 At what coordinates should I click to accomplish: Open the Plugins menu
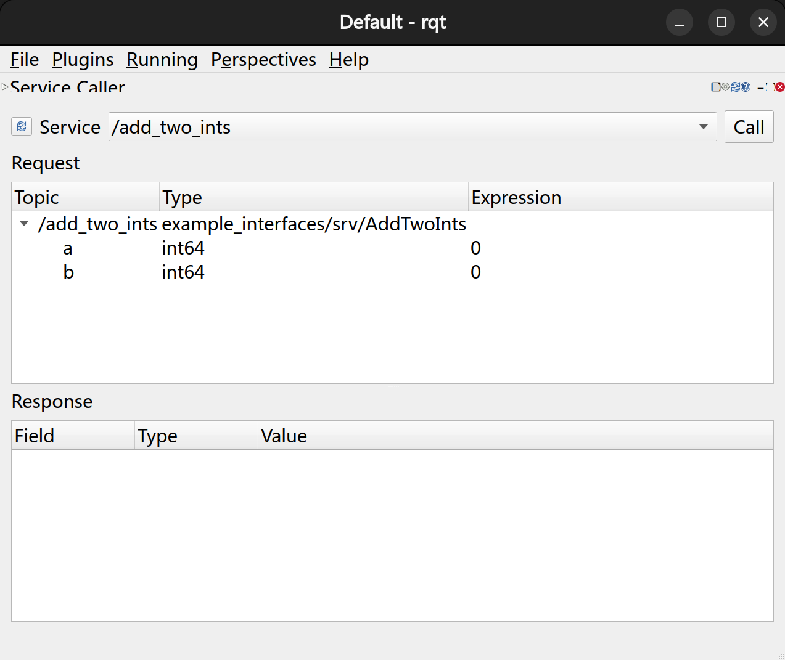[83, 60]
